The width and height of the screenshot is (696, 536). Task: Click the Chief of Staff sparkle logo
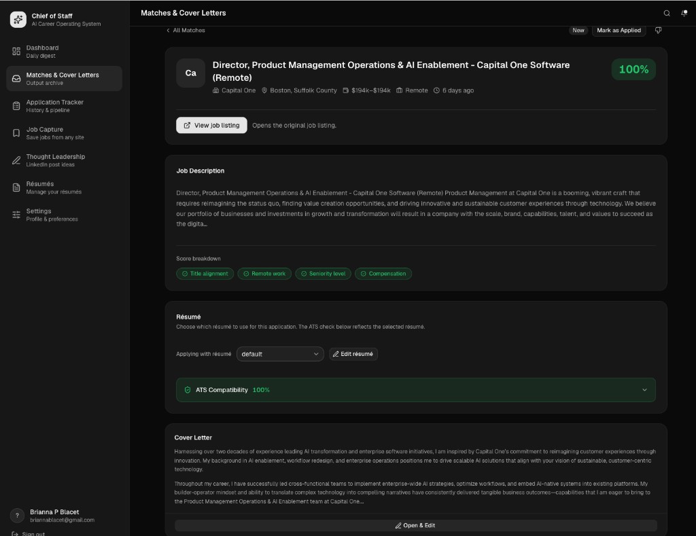pyautogui.click(x=18, y=20)
